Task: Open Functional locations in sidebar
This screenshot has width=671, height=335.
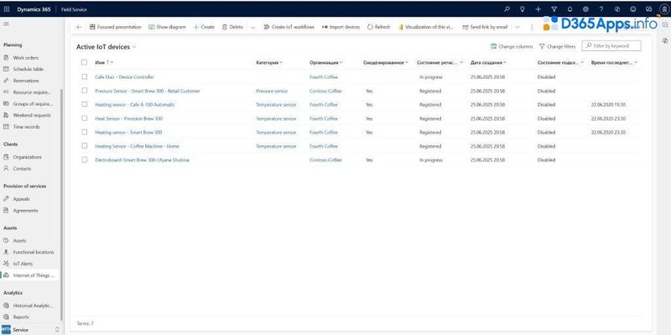Action: point(34,253)
